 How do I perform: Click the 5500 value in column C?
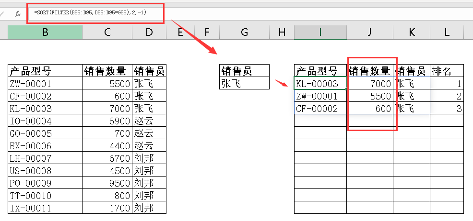(x=107, y=83)
